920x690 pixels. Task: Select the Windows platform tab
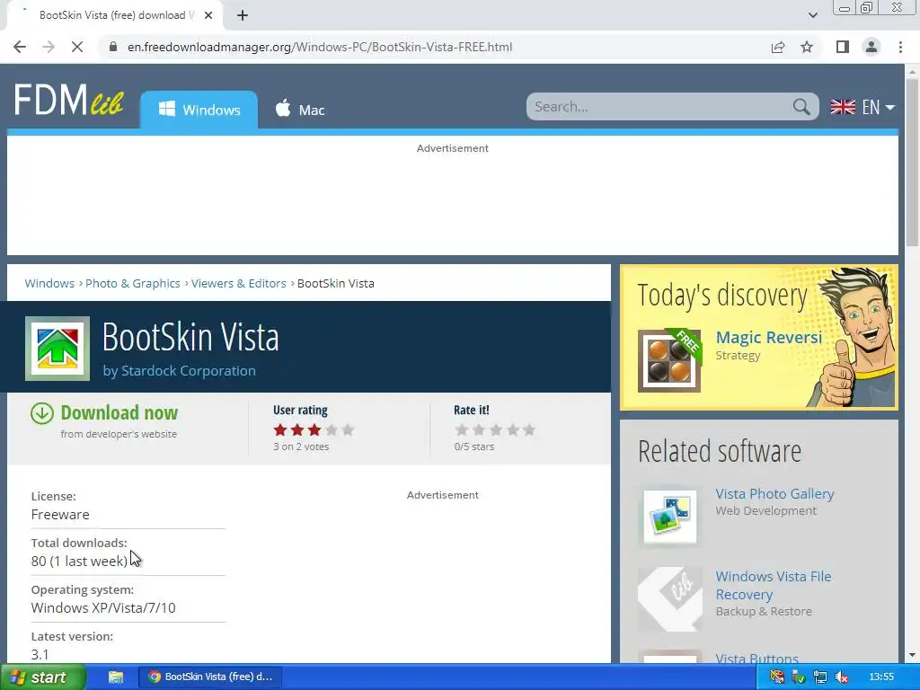click(199, 110)
